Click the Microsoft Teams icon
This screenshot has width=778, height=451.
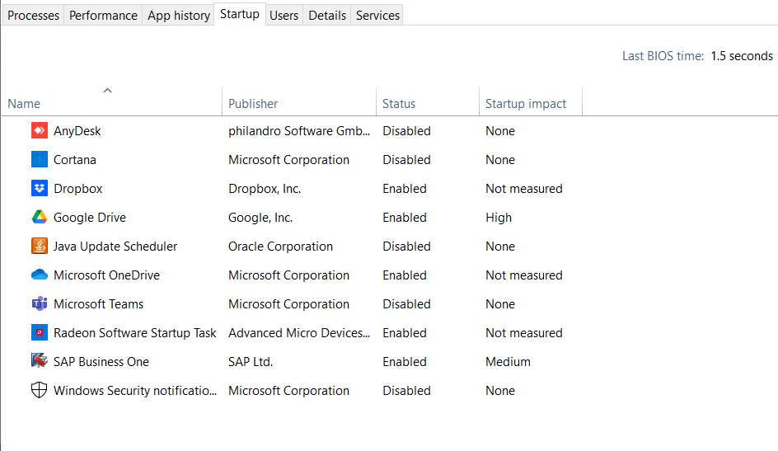click(40, 303)
